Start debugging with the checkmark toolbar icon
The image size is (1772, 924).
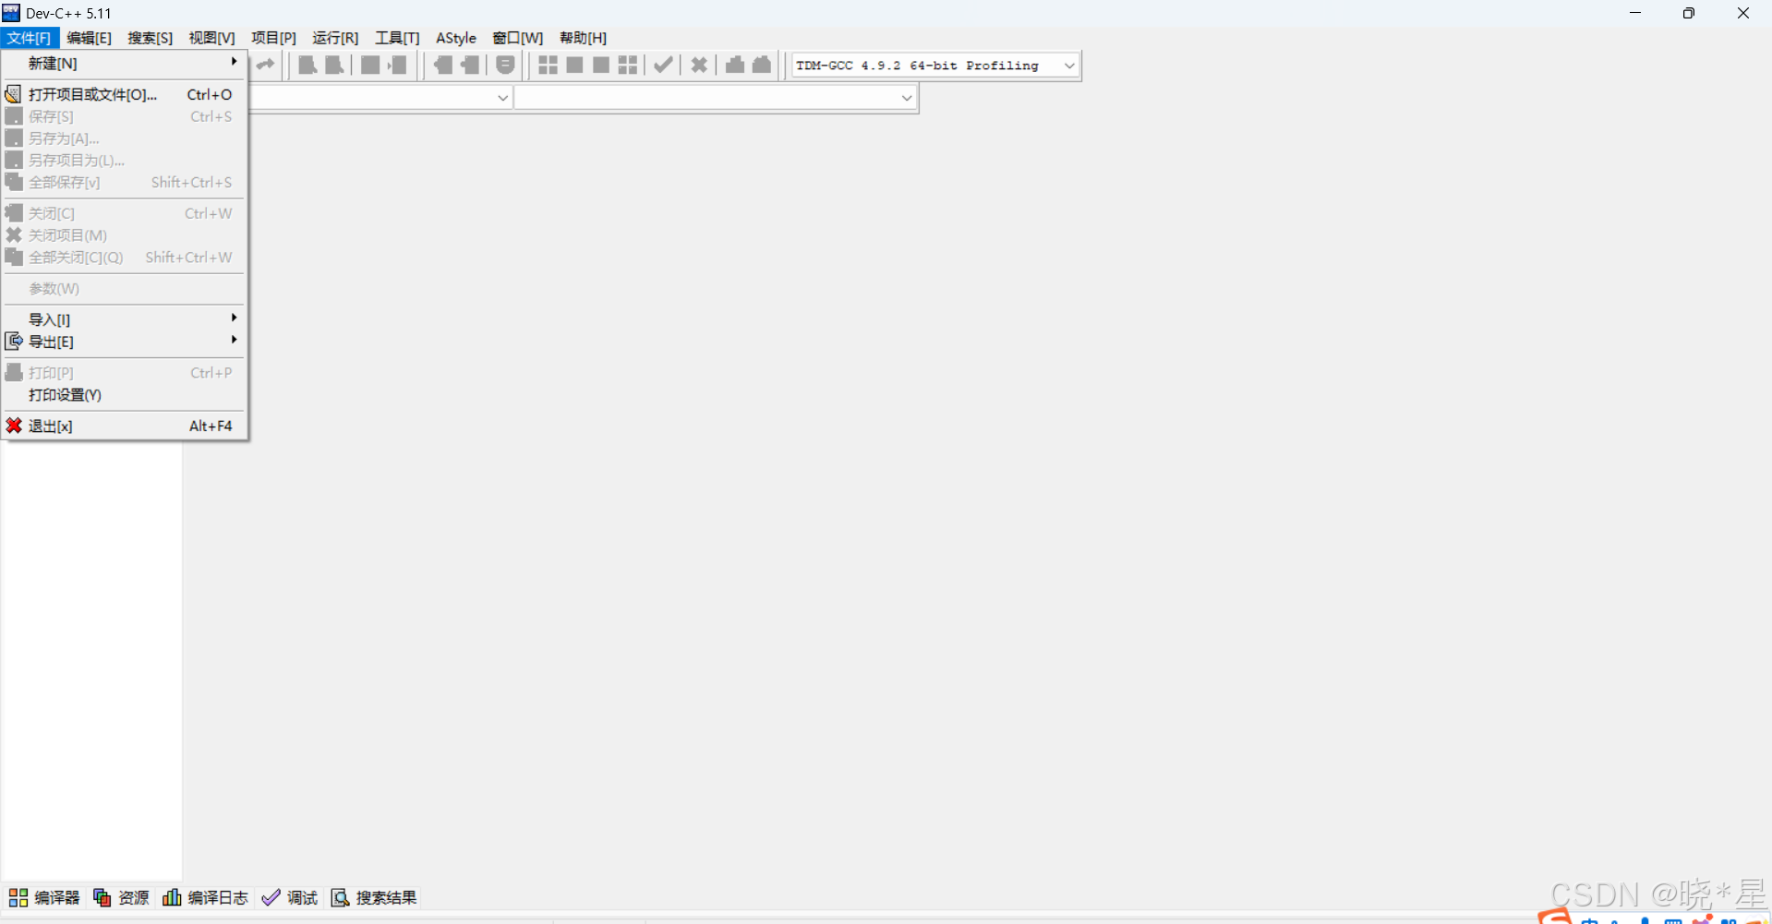coord(663,65)
